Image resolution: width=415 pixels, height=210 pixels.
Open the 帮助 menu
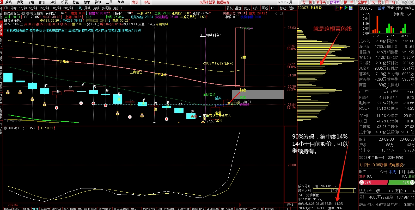point(121,2)
